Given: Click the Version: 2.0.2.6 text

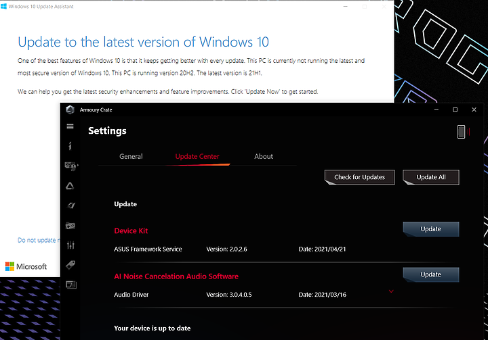Looking at the screenshot, I should [x=226, y=249].
